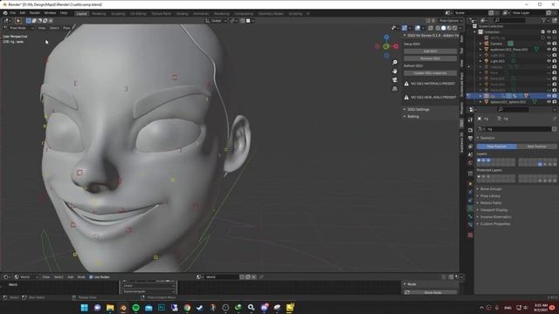Hide the Camera object in outliner
559x314 pixels.
[x=549, y=44]
